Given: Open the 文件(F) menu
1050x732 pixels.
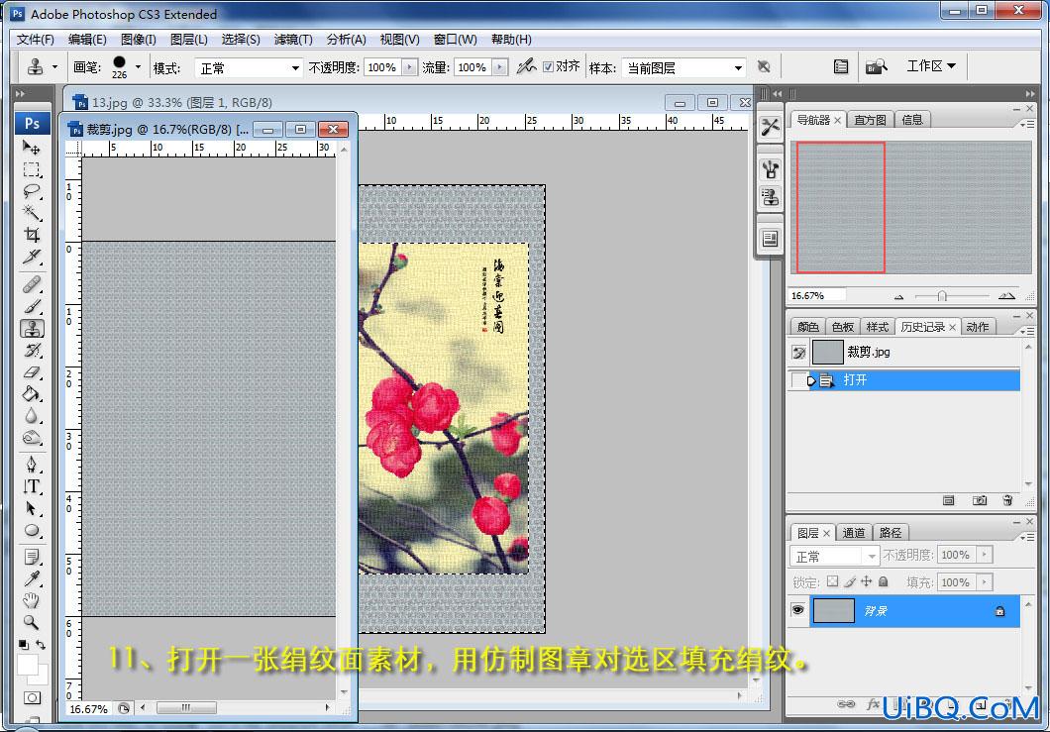Looking at the screenshot, I should tap(35, 40).
